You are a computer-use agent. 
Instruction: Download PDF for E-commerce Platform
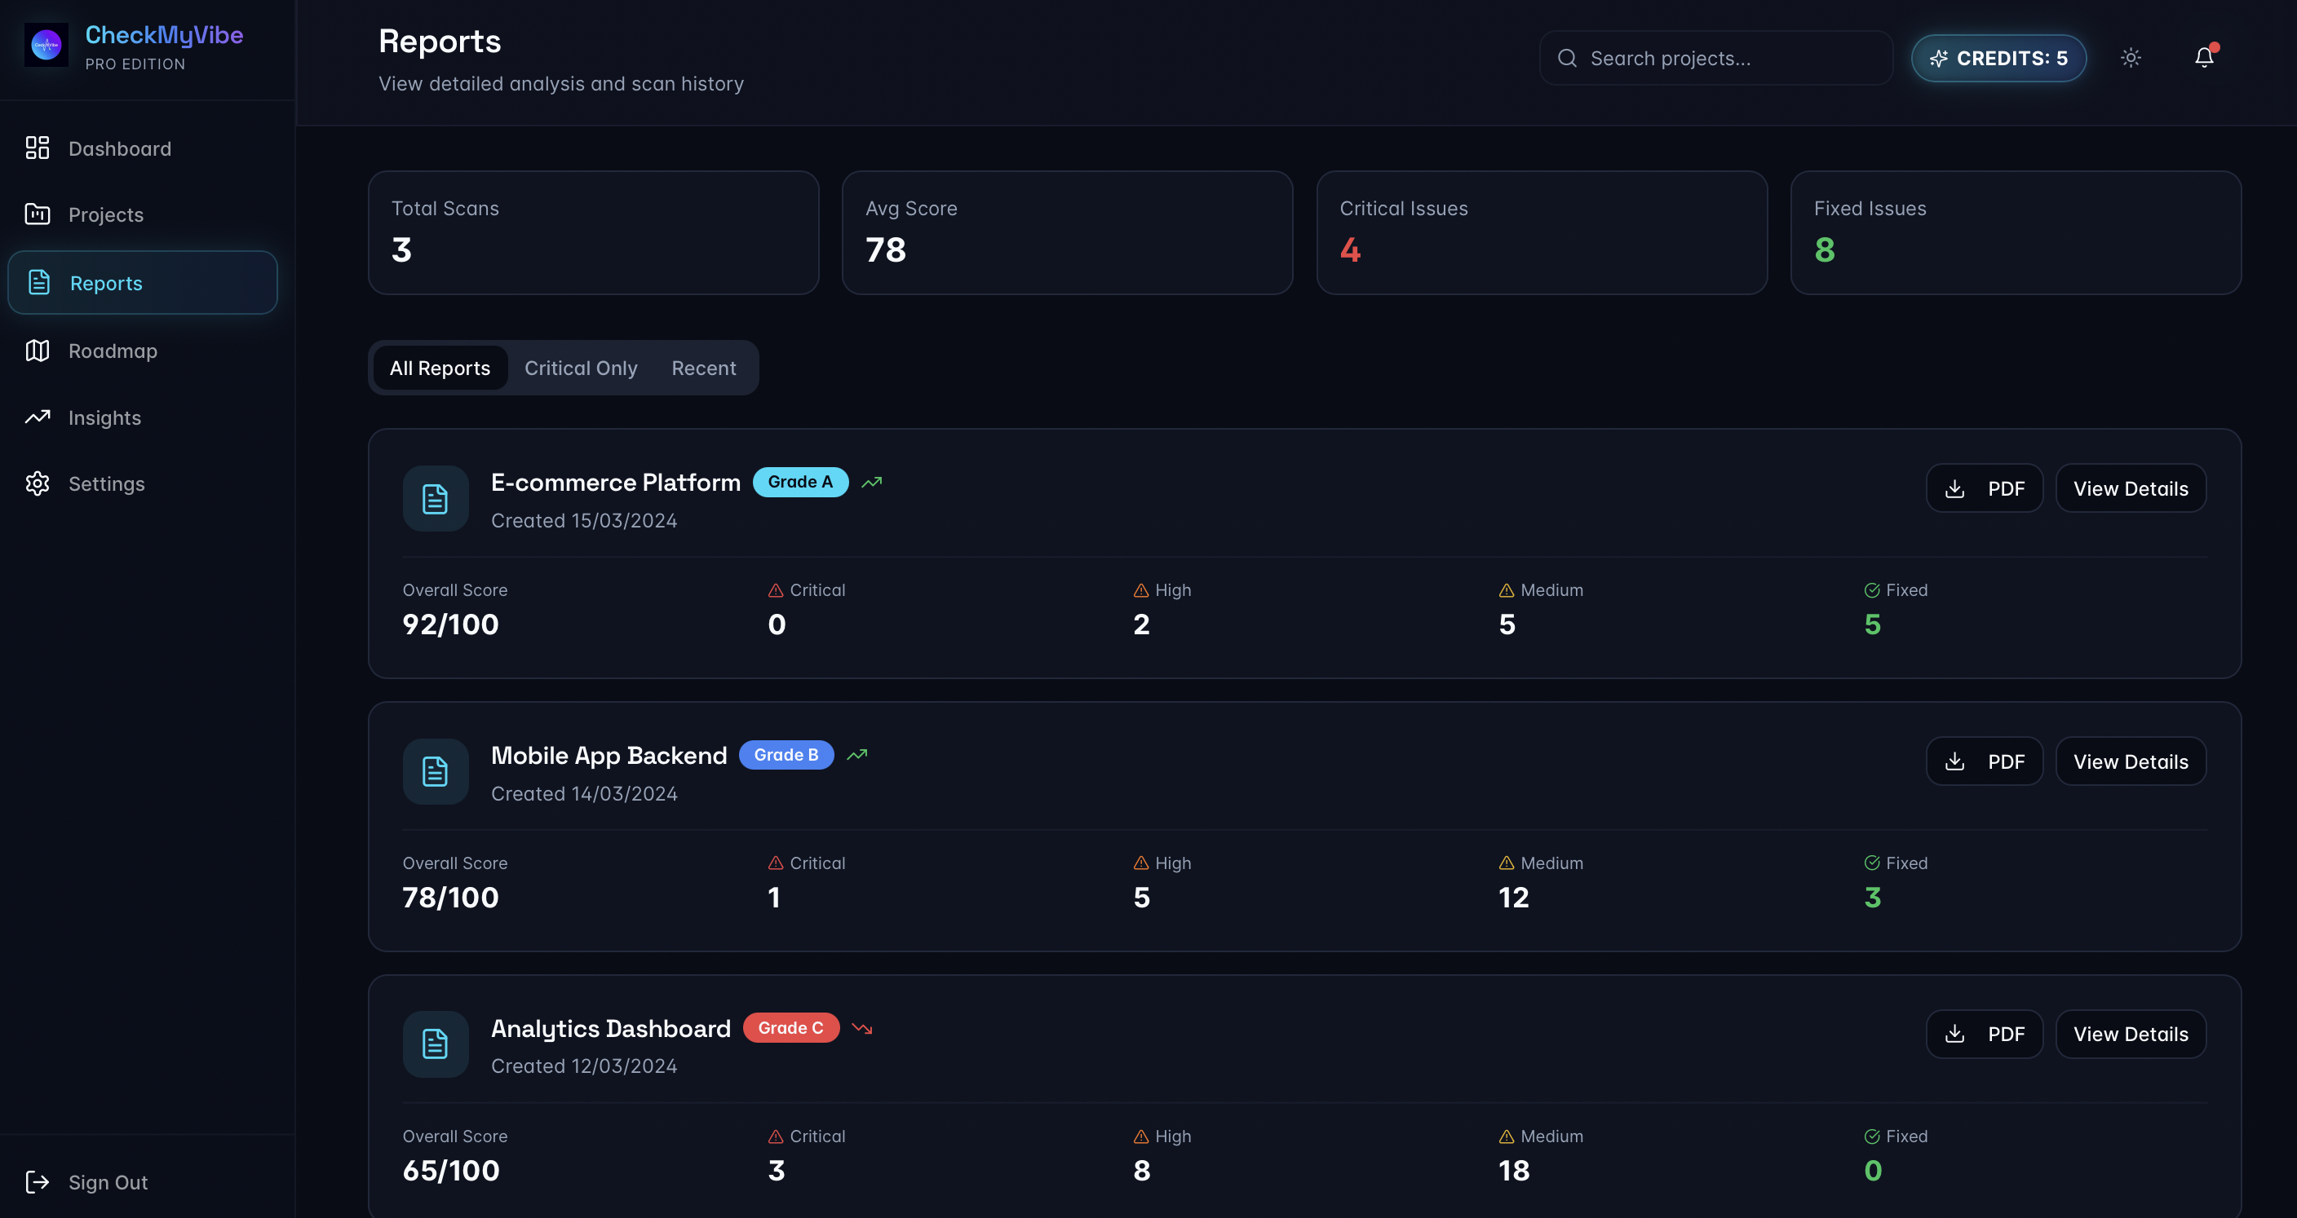click(1983, 488)
